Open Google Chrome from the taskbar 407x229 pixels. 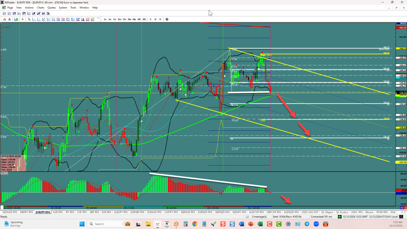click(195, 224)
